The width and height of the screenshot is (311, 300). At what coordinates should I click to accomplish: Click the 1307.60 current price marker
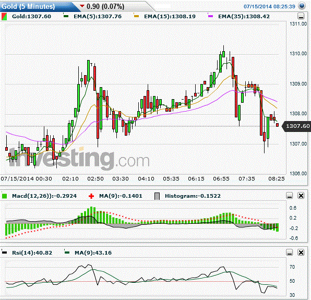coord(297,126)
